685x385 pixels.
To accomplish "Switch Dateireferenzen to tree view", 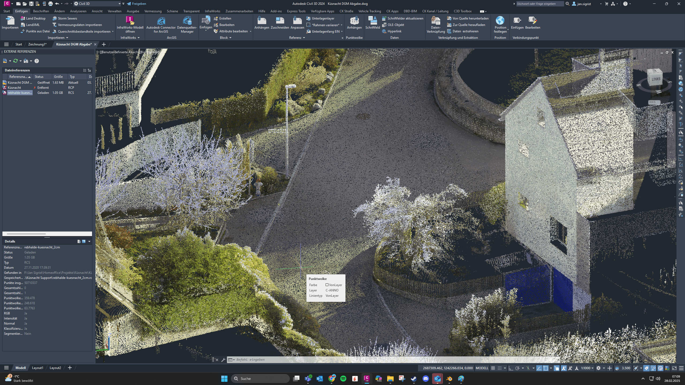I will pos(89,70).
